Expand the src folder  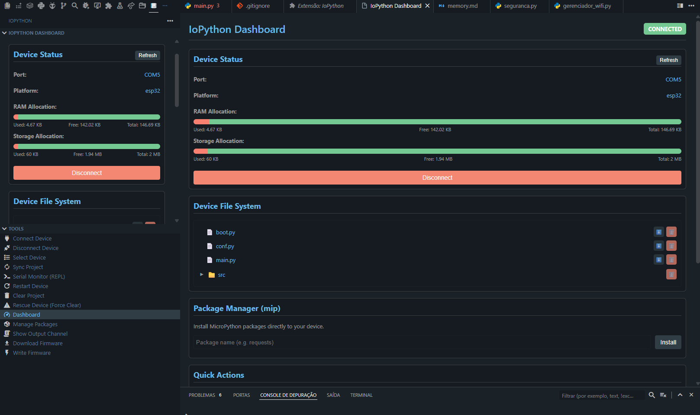[202, 275]
